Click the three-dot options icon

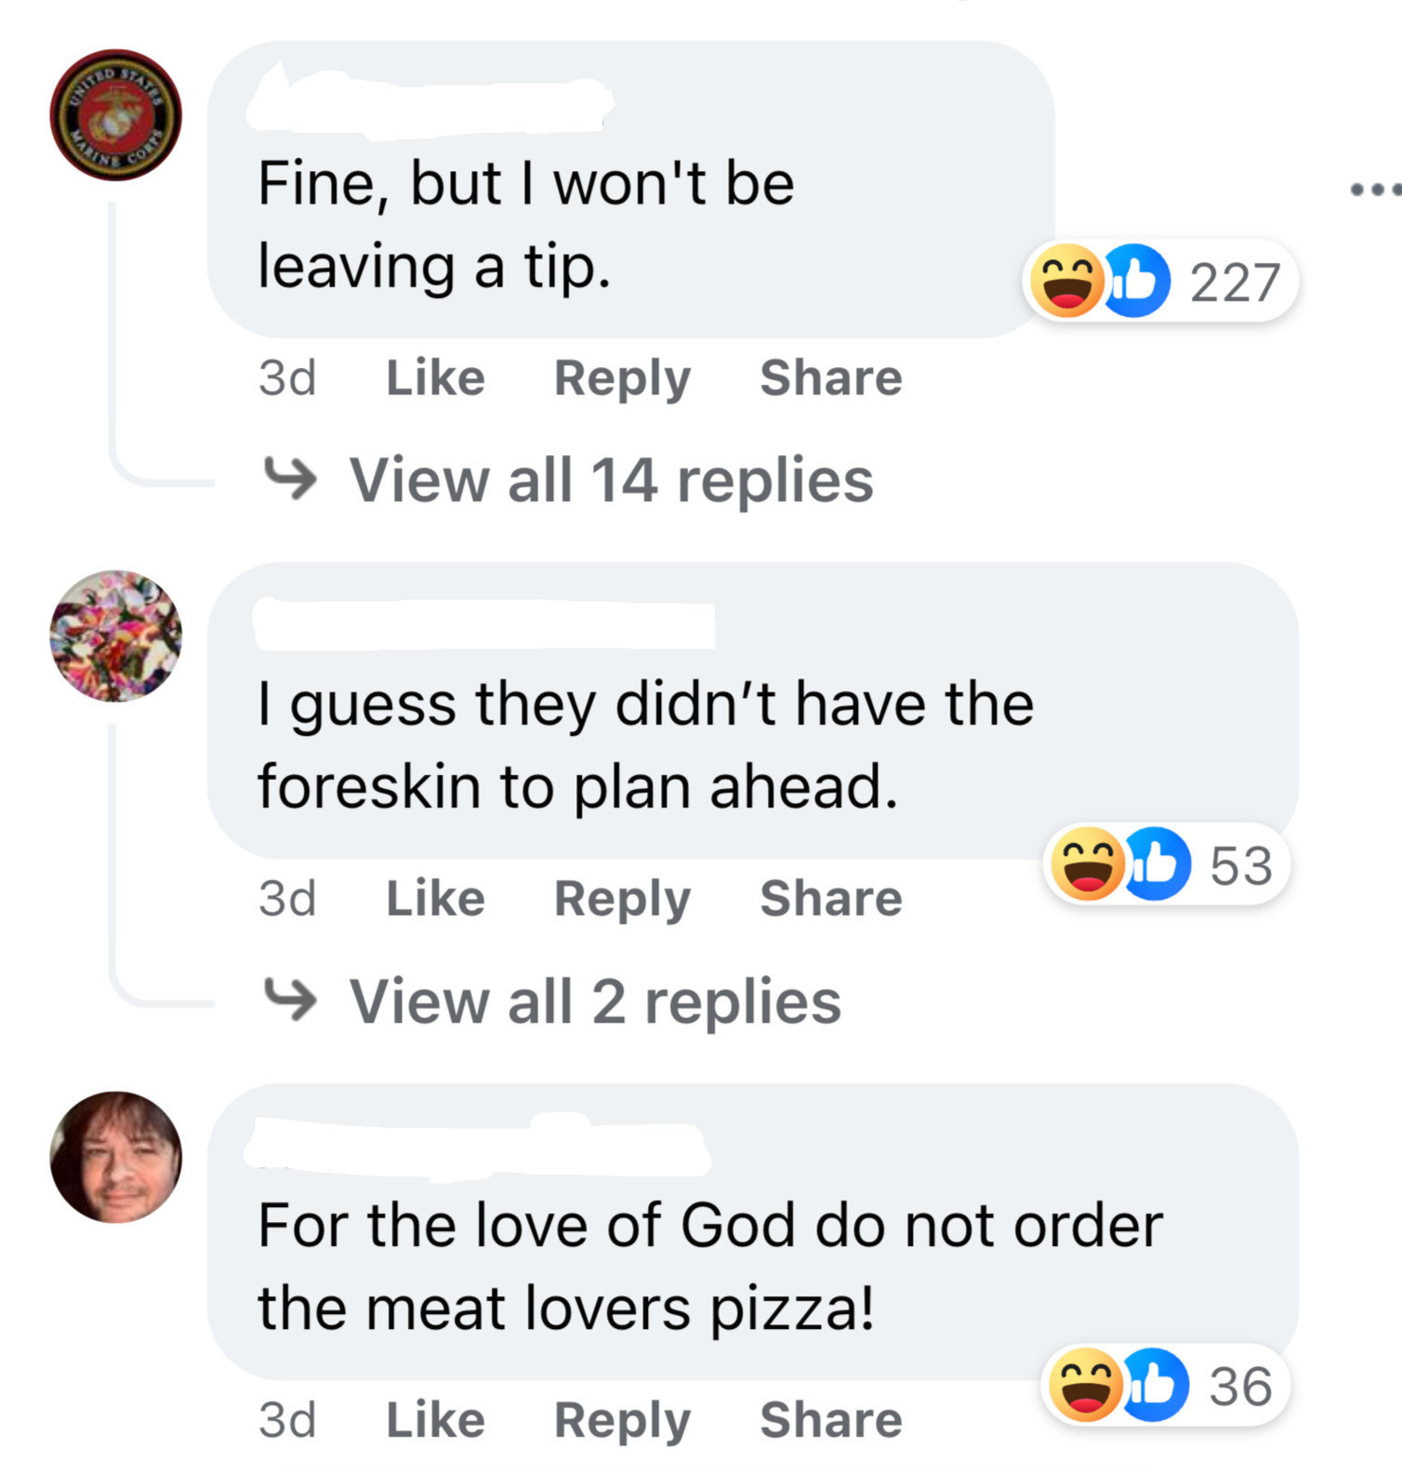coord(1376,191)
